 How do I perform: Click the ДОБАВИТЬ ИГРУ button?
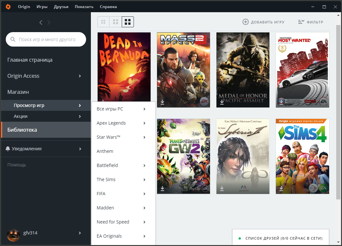(263, 22)
